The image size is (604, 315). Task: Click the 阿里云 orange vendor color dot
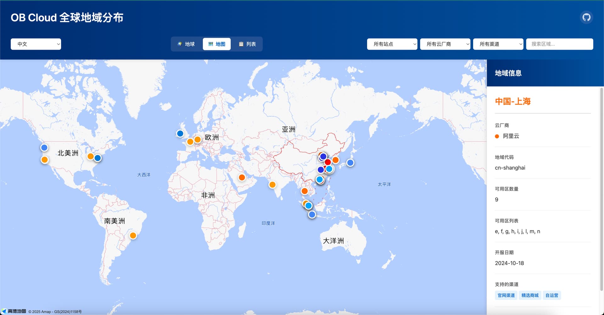[x=497, y=136]
